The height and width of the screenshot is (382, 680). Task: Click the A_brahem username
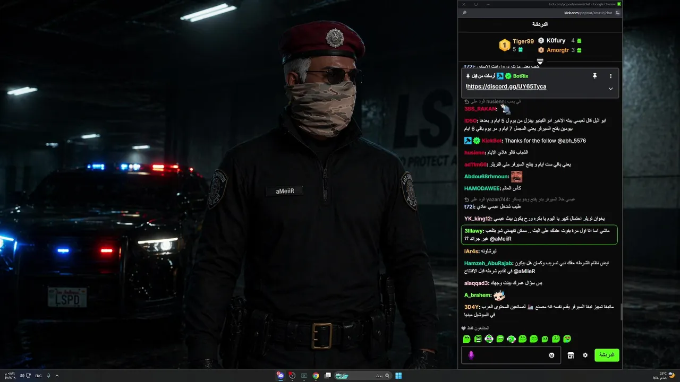[x=477, y=295]
